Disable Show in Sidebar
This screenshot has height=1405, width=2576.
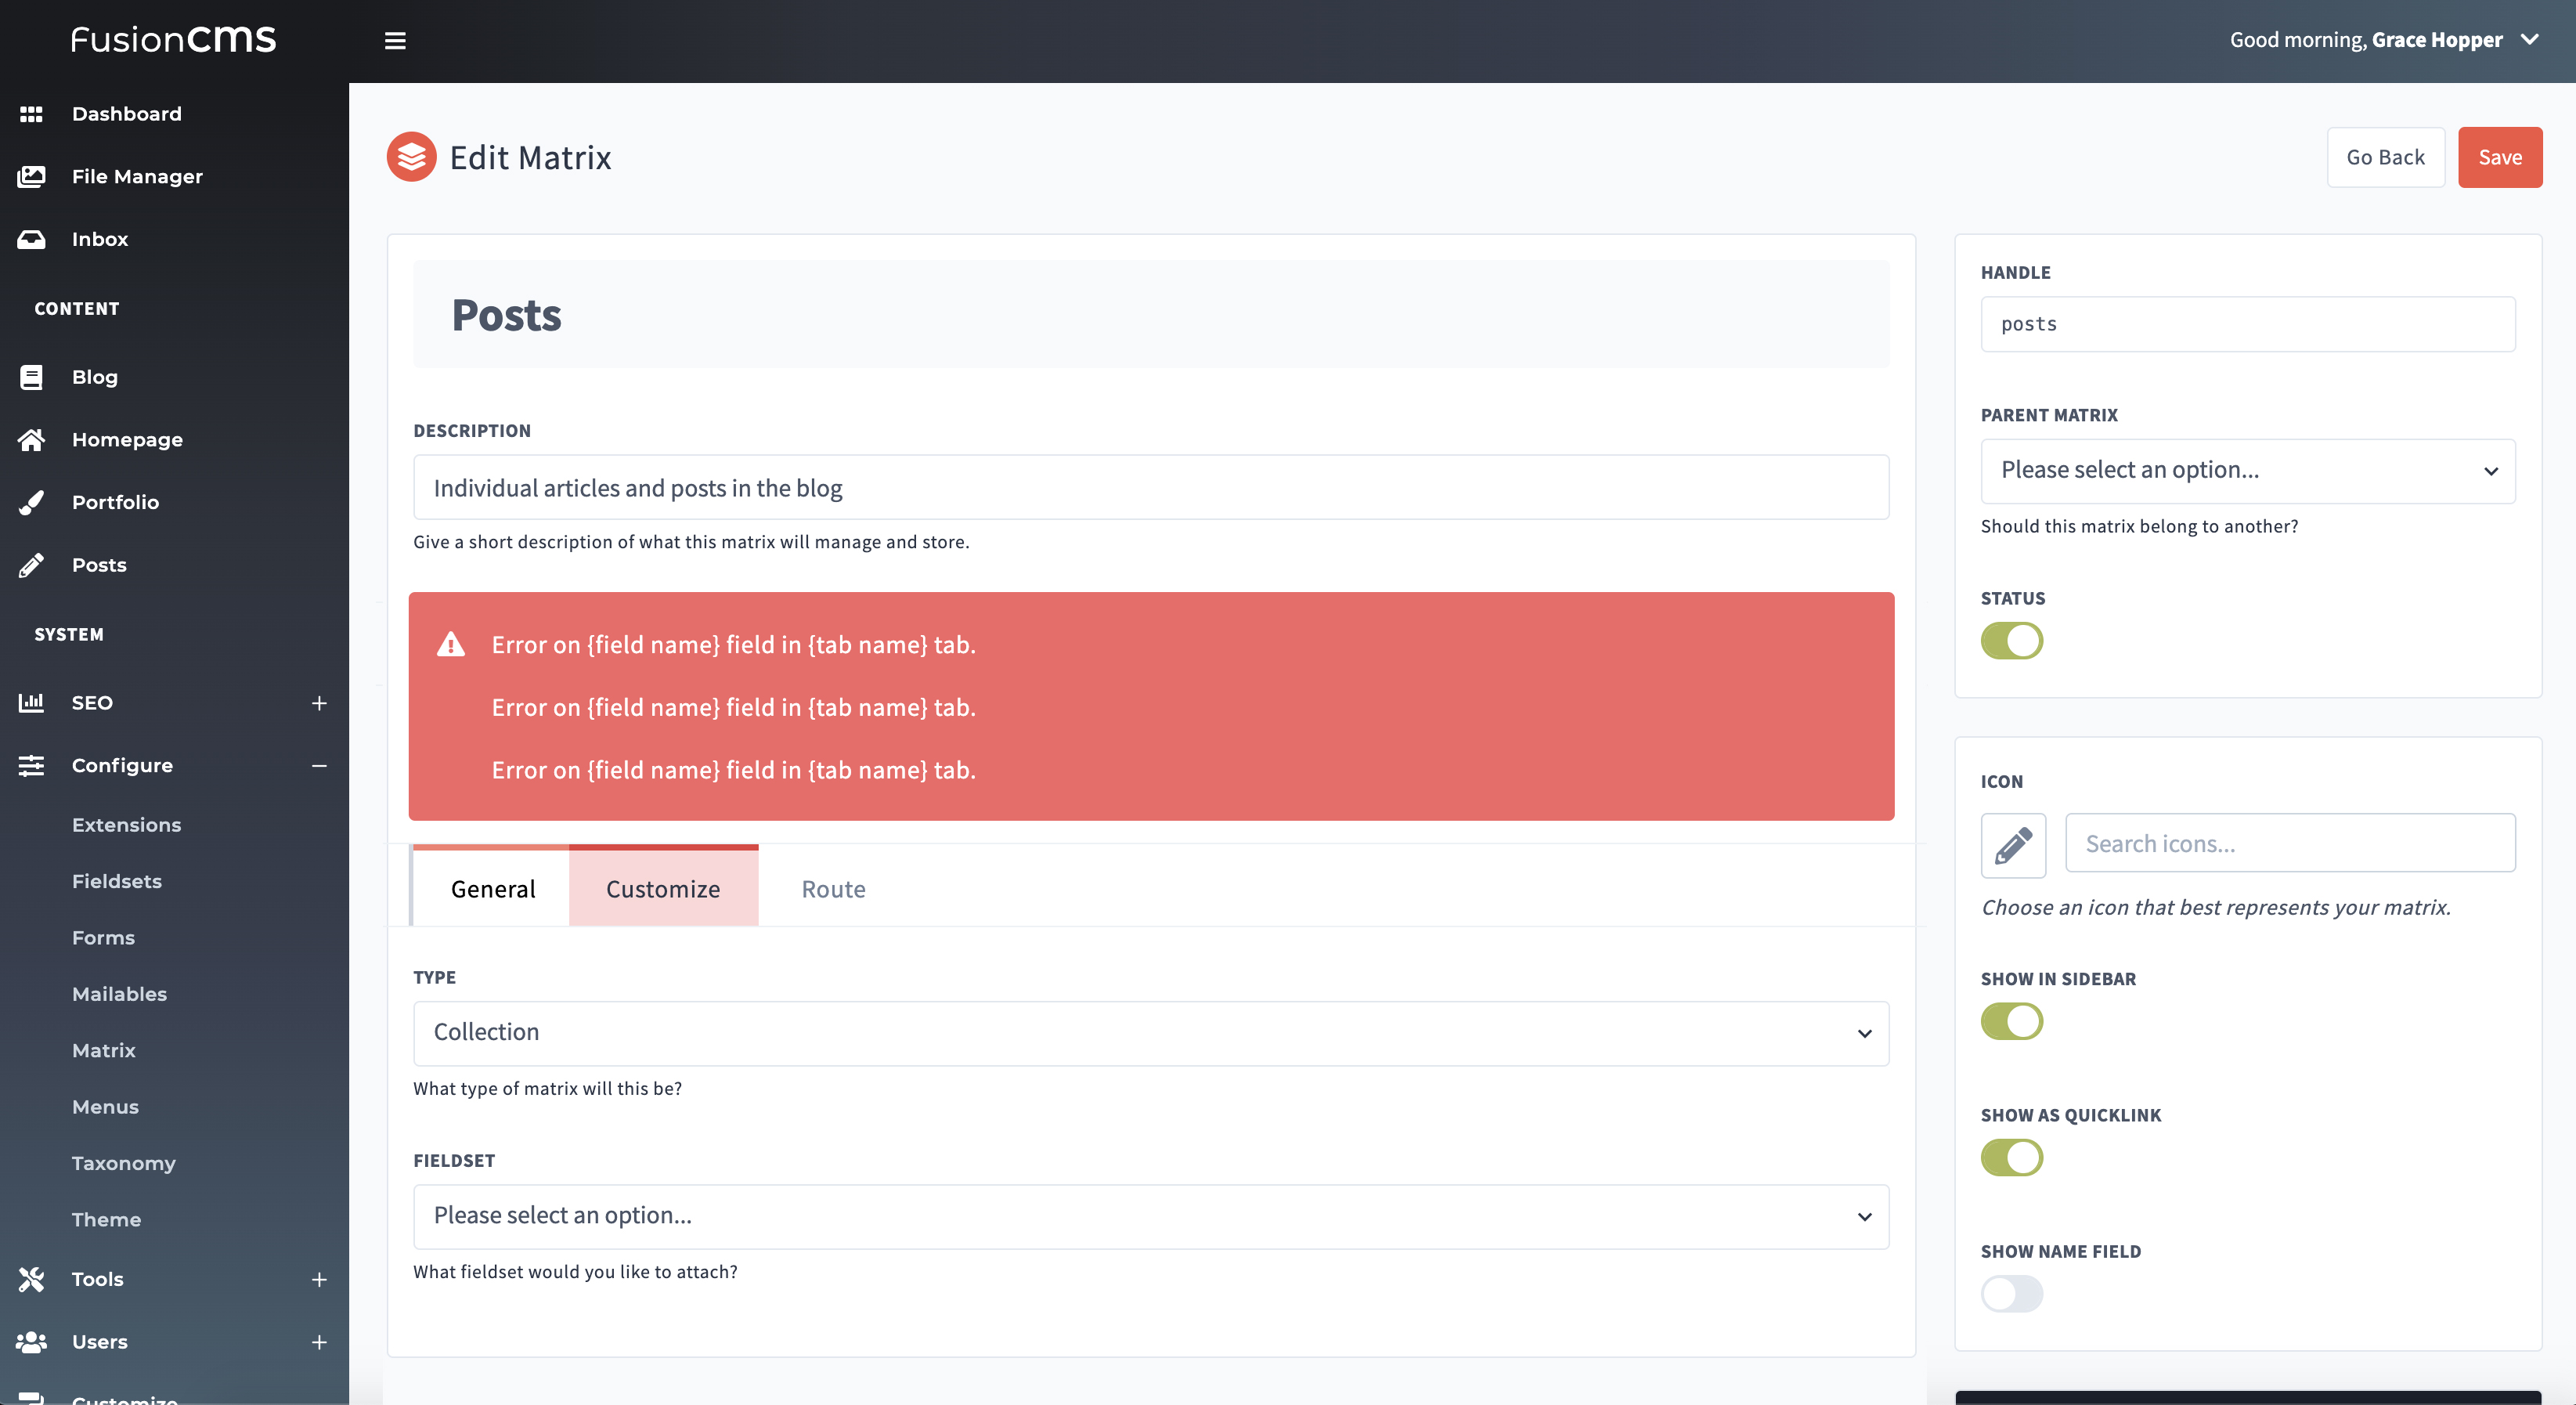click(x=2012, y=1021)
